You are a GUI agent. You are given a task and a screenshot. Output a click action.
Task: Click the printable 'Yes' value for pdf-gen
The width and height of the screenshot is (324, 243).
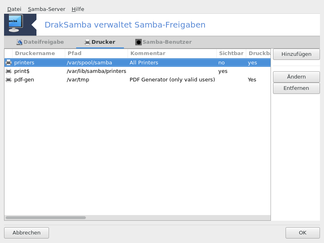pyautogui.click(x=252, y=80)
